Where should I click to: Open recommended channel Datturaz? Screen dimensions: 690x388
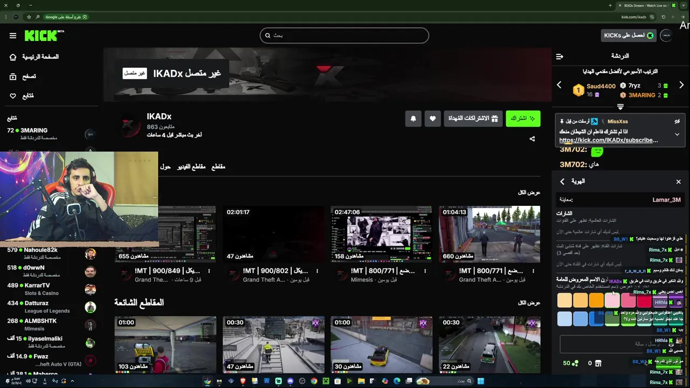click(x=51, y=307)
